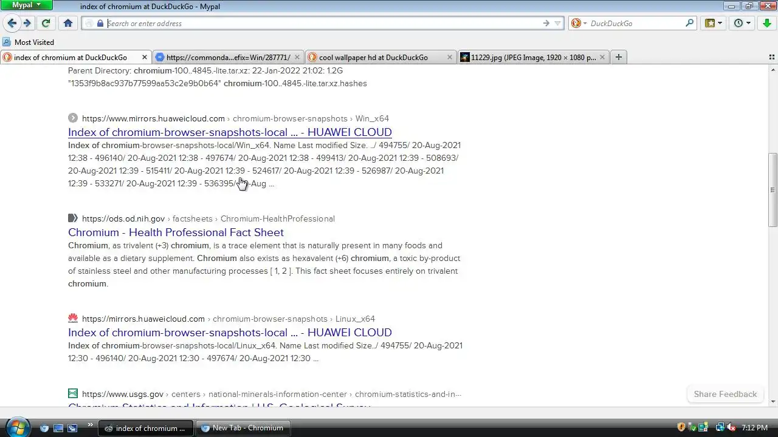The image size is (778, 437).
Task: Open the Mypal application menu
Action: click(x=27, y=5)
